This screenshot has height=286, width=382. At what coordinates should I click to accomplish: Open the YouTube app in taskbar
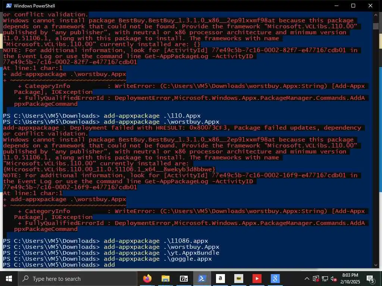click(x=257, y=279)
